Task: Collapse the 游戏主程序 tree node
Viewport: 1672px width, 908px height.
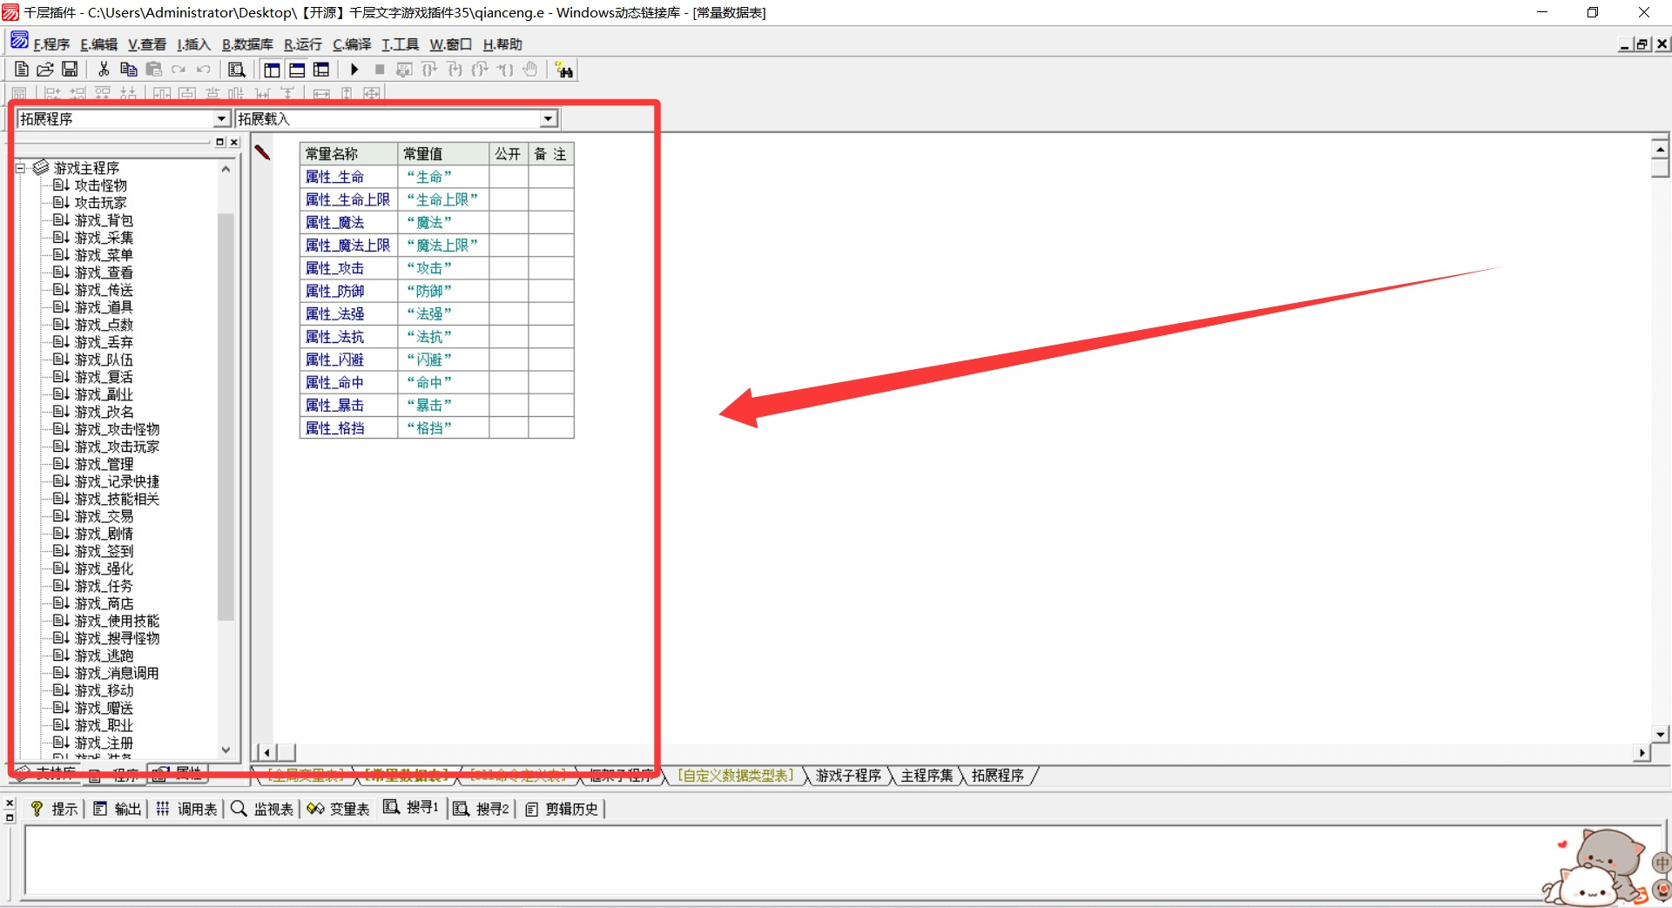Action: coord(21,168)
